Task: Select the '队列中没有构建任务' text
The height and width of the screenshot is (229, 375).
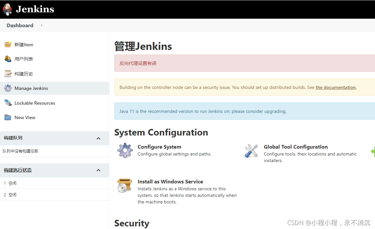Action: click(20, 151)
